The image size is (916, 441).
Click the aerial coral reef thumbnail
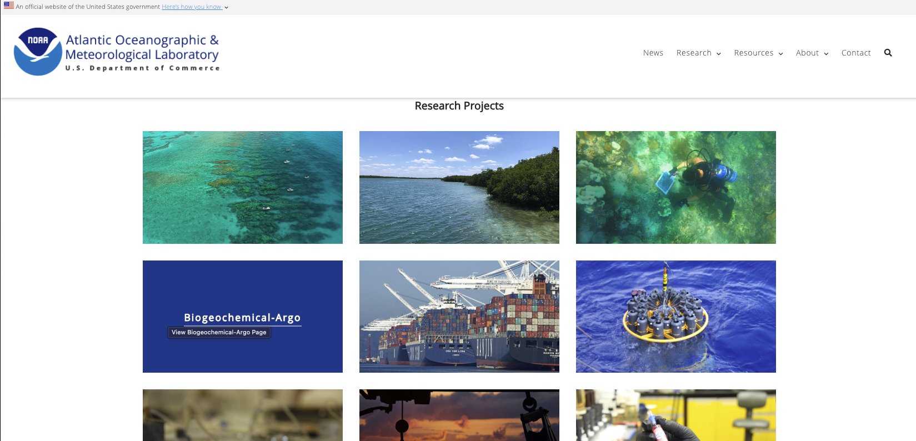click(243, 187)
